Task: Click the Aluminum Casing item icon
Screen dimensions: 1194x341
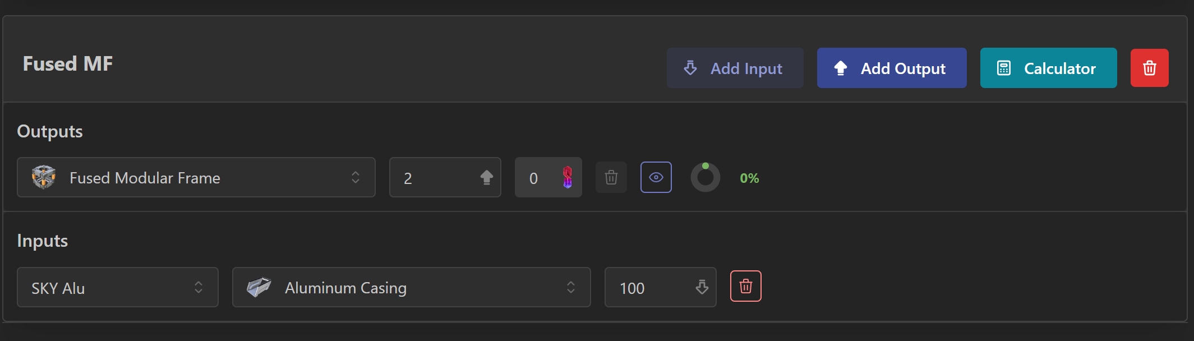Action: tap(259, 287)
